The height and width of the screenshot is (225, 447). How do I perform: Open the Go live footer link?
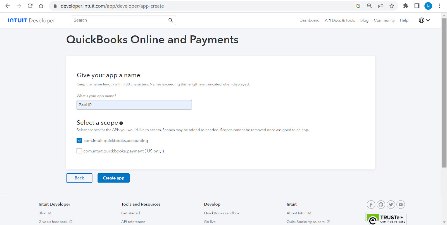pyautogui.click(x=210, y=222)
